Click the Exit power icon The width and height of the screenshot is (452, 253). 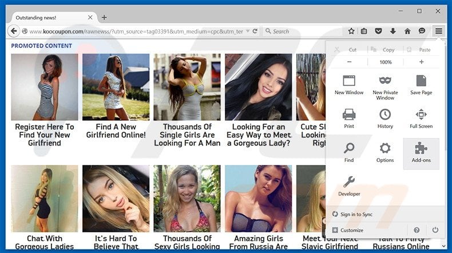tap(435, 230)
